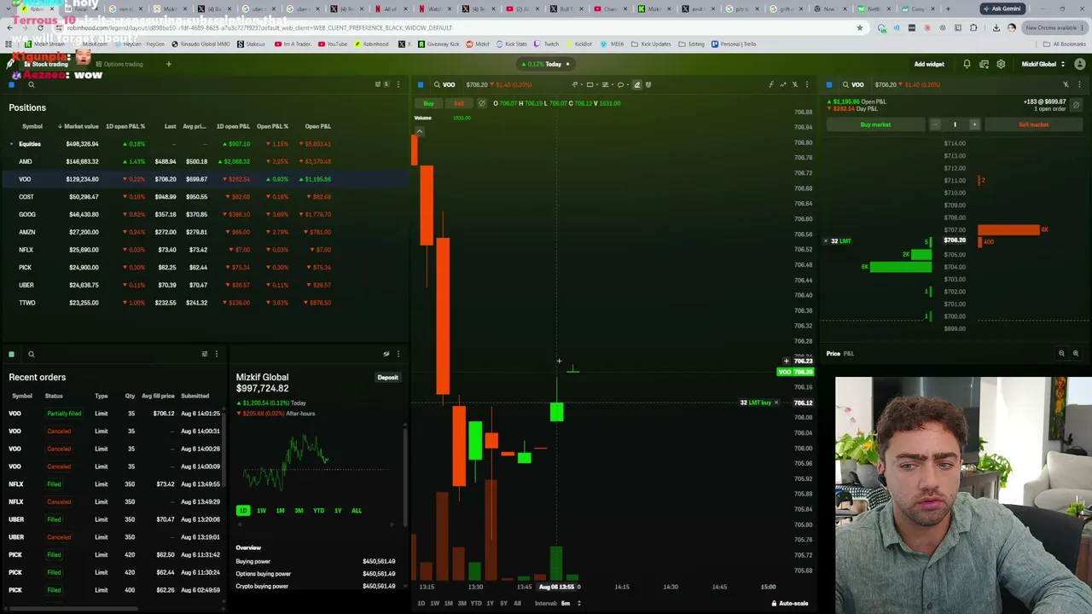Add a new layout tab with plus
Viewport: 1092px width, 614px height.
tap(168, 64)
